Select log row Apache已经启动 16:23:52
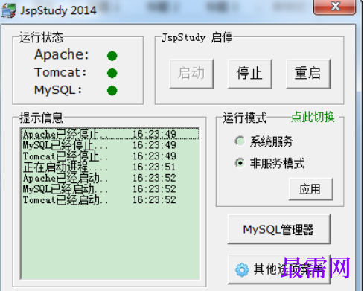This screenshot has height=291, width=364. 110,178
